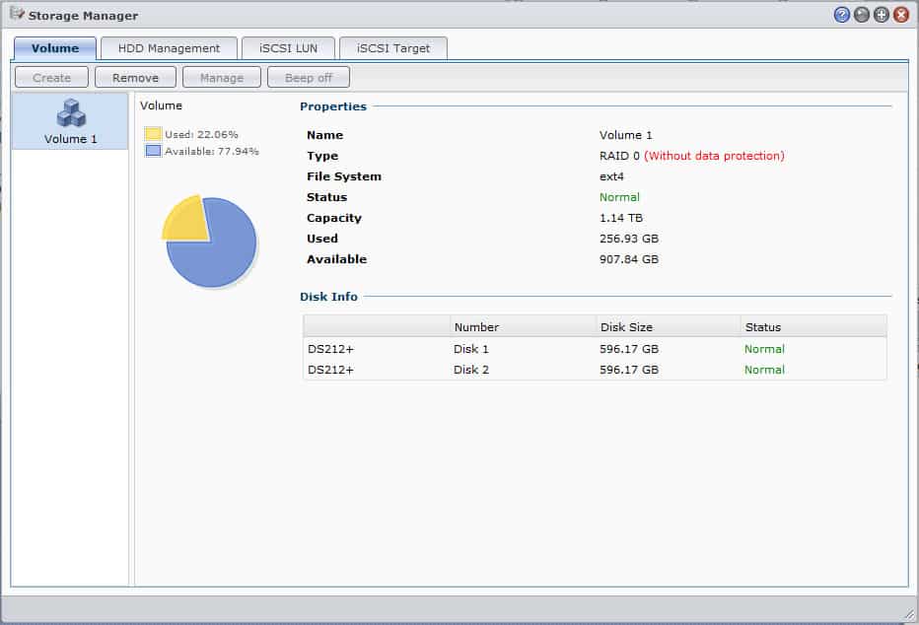This screenshot has width=919, height=625.
Task: Select the Disk 1 cell
Action: point(471,349)
